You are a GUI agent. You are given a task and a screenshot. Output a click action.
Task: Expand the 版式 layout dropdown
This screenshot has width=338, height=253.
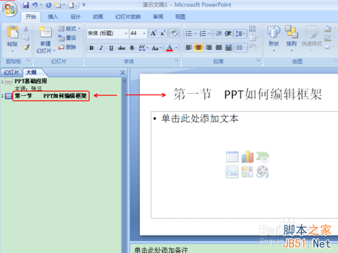[69, 28]
